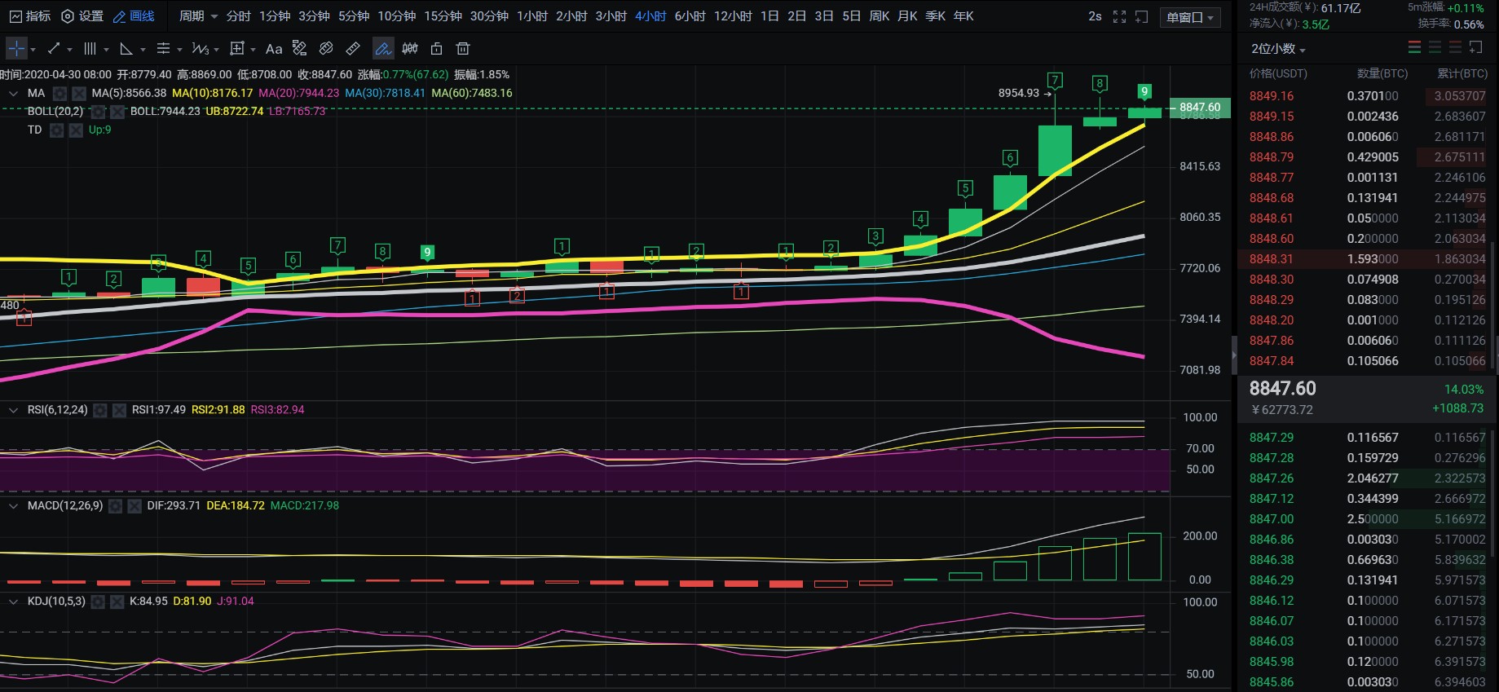This screenshot has height=692, width=1499.
Task: Click the lock drawings icon
Action: tap(436, 49)
